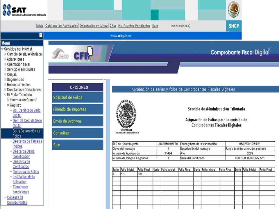Click the year value 2009
Screen dimensions: 279x209
250,153
